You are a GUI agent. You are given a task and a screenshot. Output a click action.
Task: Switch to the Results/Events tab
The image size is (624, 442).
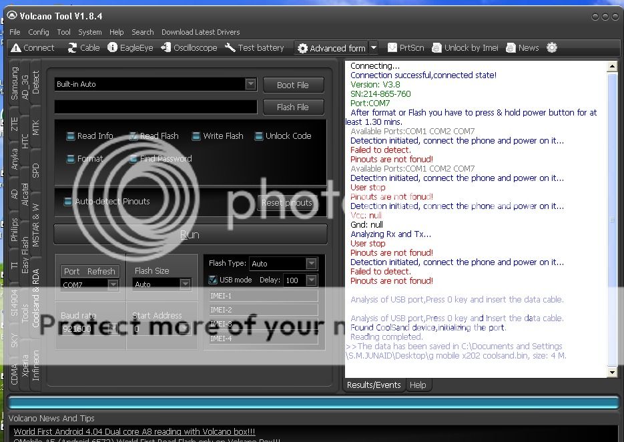tap(374, 385)
